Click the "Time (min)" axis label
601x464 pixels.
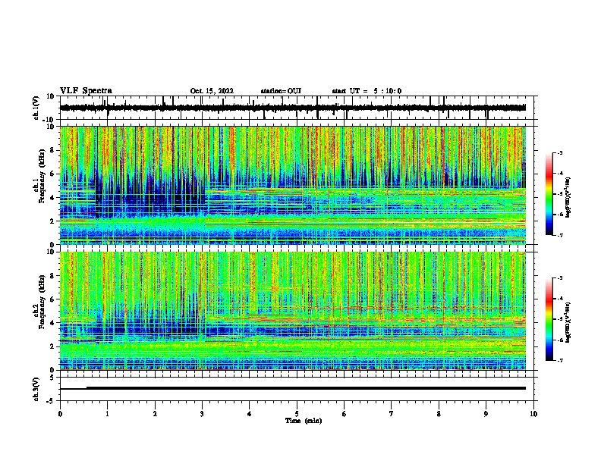pos(304,421)
